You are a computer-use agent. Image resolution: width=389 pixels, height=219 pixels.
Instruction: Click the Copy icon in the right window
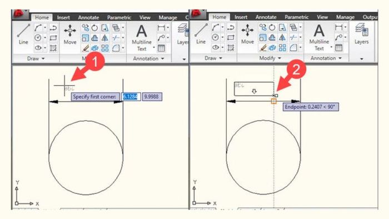tap(263, 27)
